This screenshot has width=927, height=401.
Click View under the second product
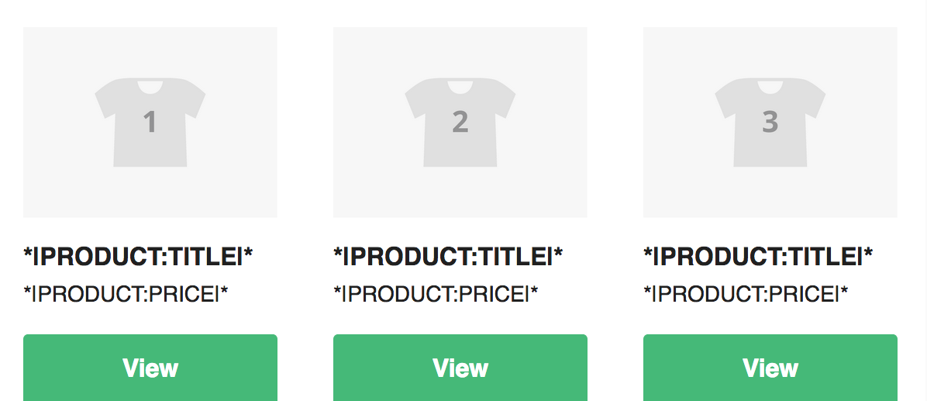click(460, 368)
